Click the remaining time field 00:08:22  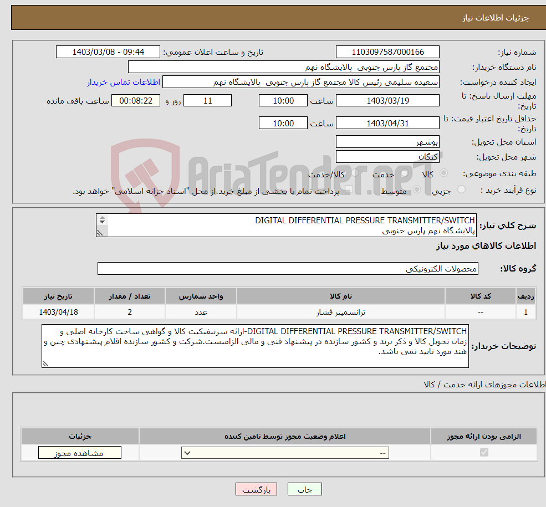click(x=136, y=101)
